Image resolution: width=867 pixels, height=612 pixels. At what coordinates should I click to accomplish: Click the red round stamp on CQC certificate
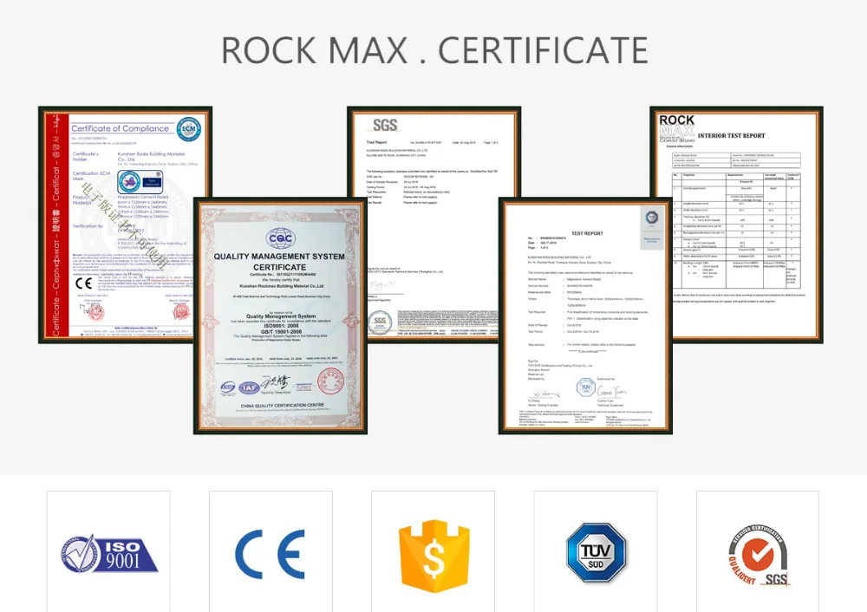[x=330, y=381]
